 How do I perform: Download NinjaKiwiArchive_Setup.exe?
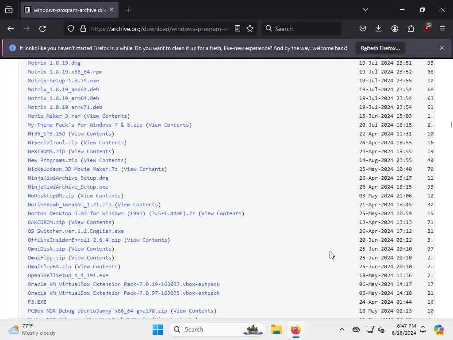click(x=68, y=187)
